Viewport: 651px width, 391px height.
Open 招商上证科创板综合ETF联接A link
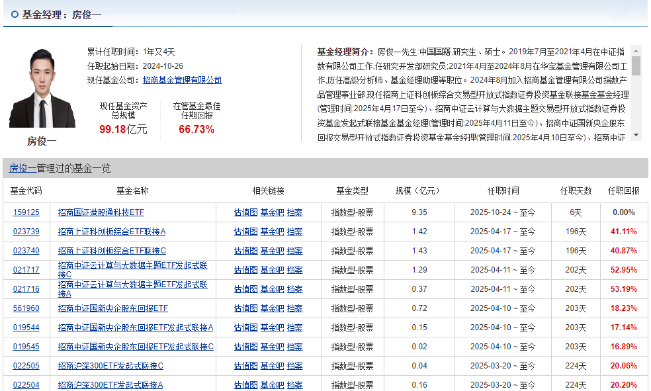pyautogui.click(x=112, y=231)
